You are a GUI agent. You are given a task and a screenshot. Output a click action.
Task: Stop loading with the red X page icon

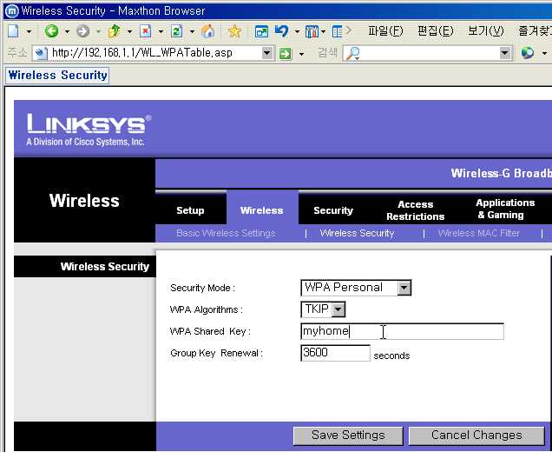(146, 31)
